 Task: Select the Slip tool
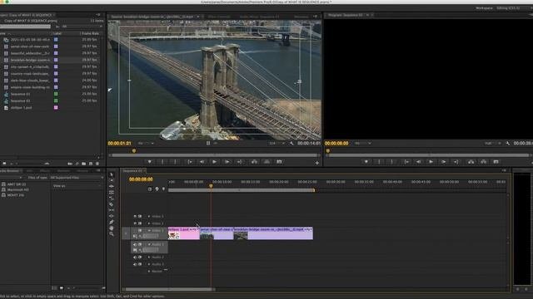pos(112,210)
